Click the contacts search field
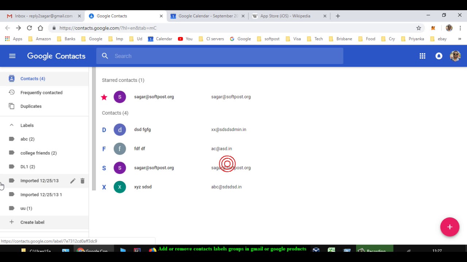The height and width of the screenshot is (262, 467). point(220,56)
